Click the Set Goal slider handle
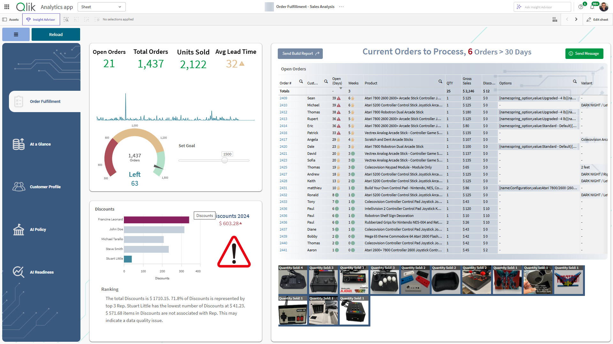This screenshot has width=613, height=344. tap(225, 161)
